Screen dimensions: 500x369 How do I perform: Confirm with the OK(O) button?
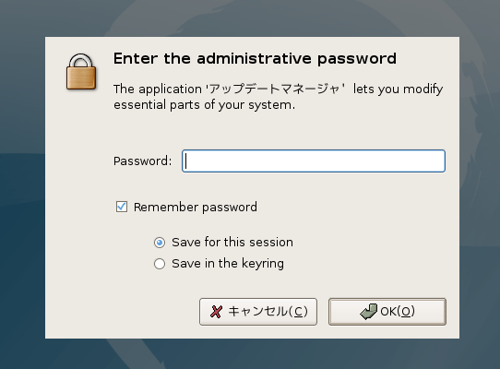coord(387,312)
